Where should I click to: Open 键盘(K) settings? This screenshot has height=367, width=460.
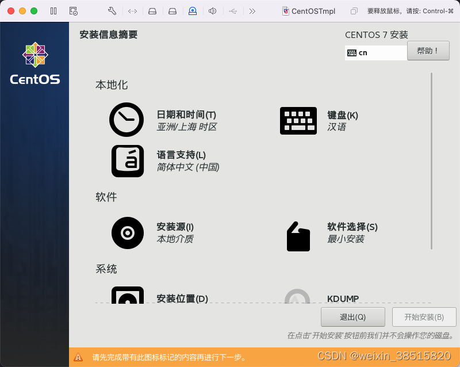343,115
